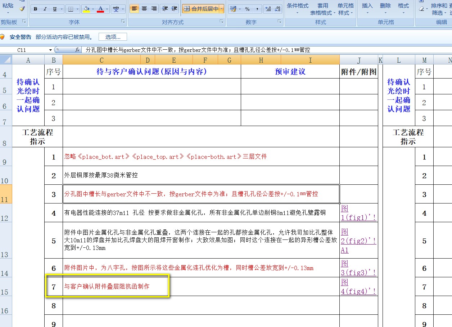Viewport: 452px width, 327px height.
Task: Align text right
Action: pyautogui.click(x=154, y=9)
